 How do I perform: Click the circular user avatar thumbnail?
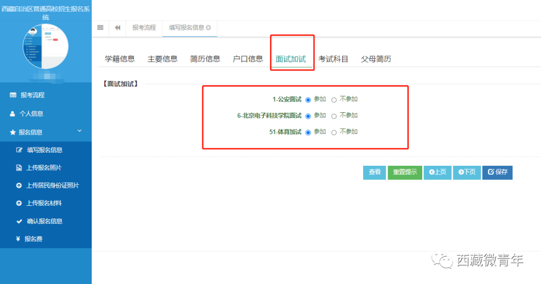click(46, 46)
